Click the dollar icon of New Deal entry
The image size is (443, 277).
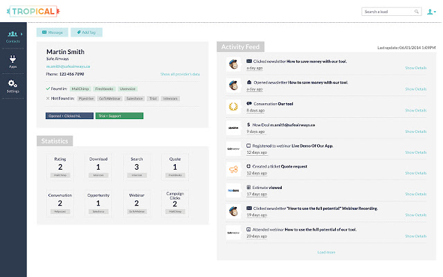(248, 125)
